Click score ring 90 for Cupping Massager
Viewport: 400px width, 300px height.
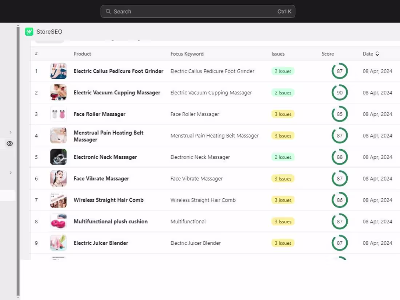(340, 93)
